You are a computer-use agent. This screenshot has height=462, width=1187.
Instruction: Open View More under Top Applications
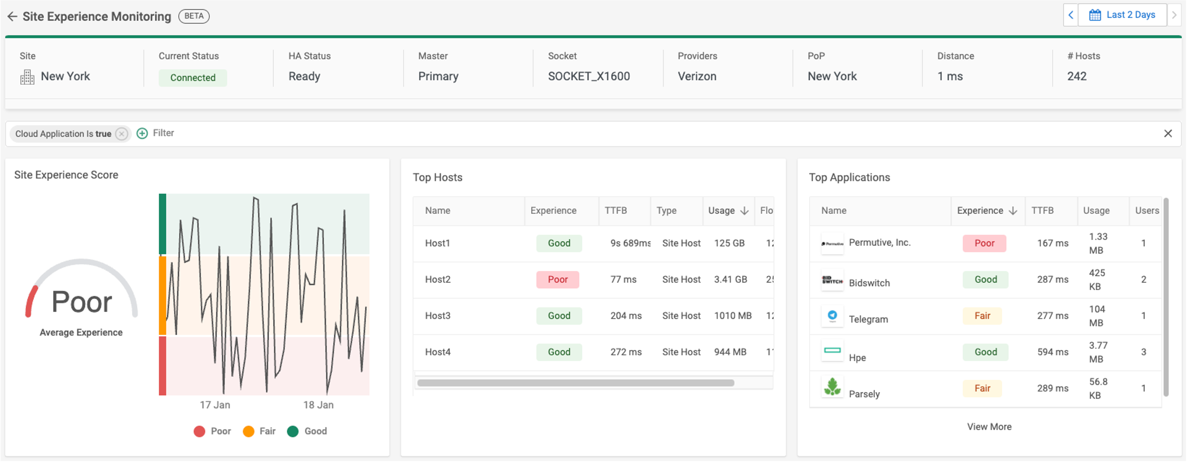(x=989, y=427)
